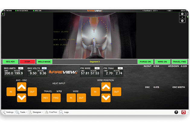190x126 pixels.
Task: Click the camera left arrow button
Action: (x=182, y=17)
